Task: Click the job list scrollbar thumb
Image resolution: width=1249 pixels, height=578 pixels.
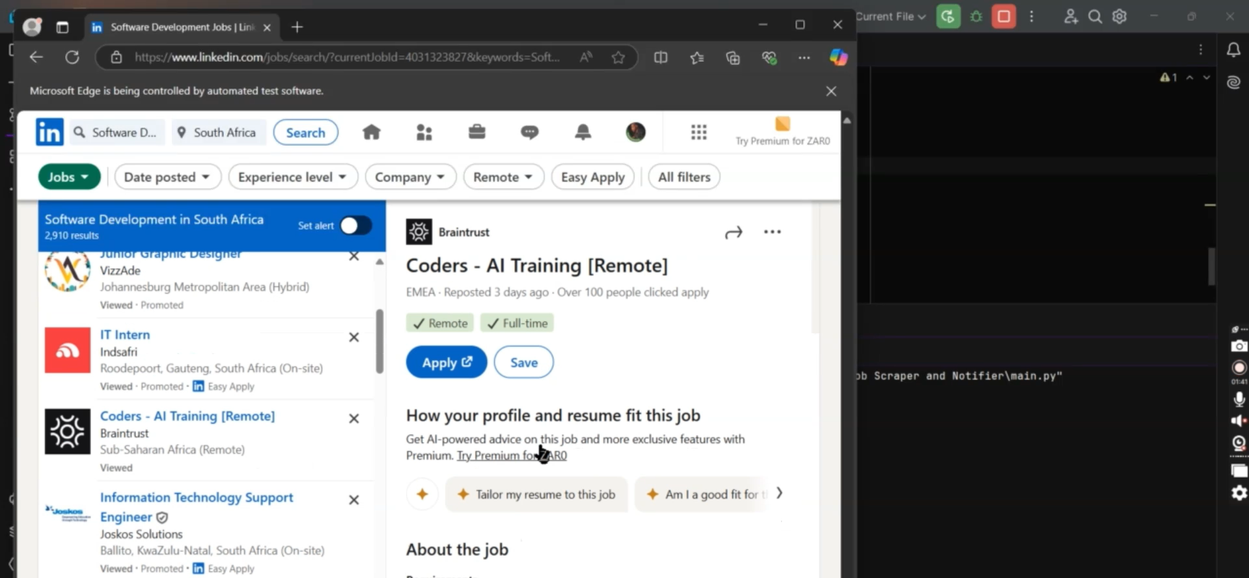Action: point(379,342)
